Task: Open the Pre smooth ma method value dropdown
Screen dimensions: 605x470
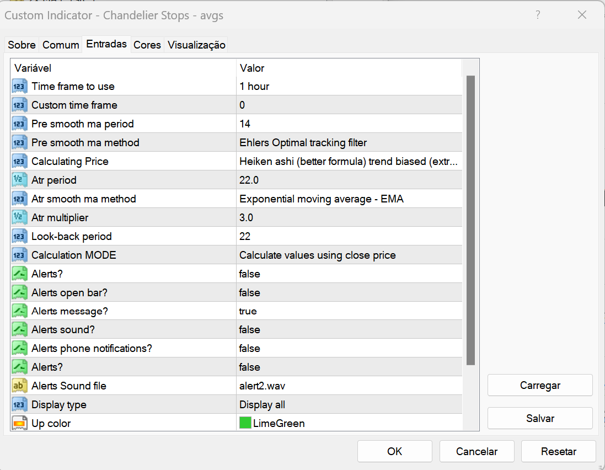Action: [349, 143]
